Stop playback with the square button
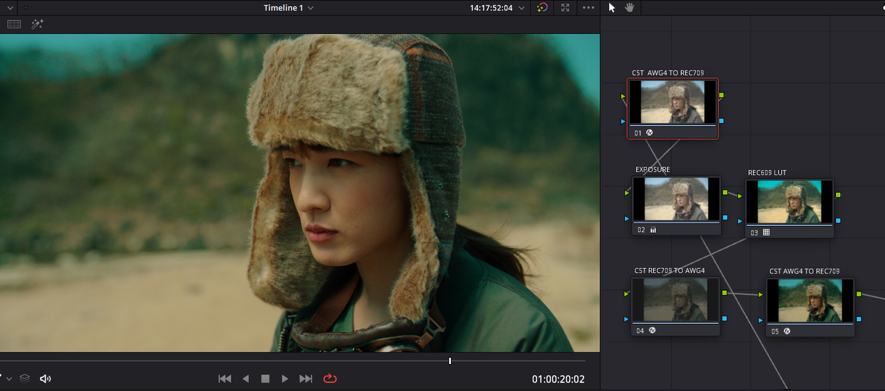885x391 pixels. (x=265, y=379)
